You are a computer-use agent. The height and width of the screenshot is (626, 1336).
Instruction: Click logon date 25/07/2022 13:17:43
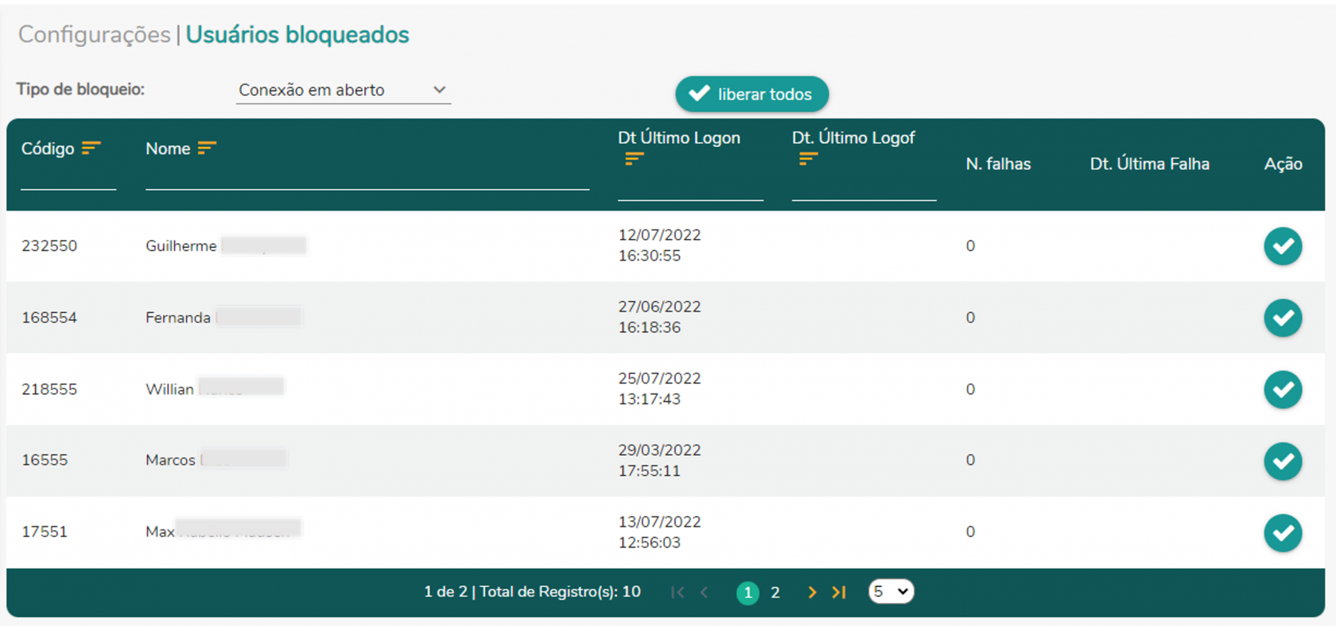coord(659,388)
